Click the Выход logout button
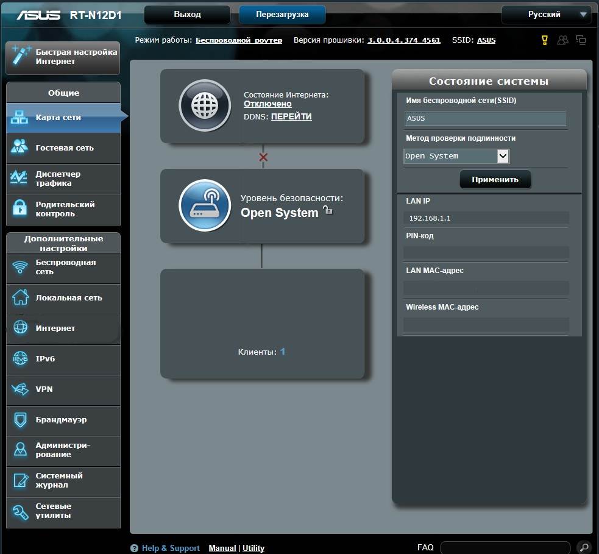The height and width of the screenshot is (554, 599). tap(187, 14)
